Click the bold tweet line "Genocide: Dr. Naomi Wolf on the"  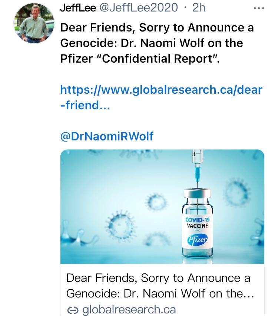pyautogui.click(x=151, y=43)
